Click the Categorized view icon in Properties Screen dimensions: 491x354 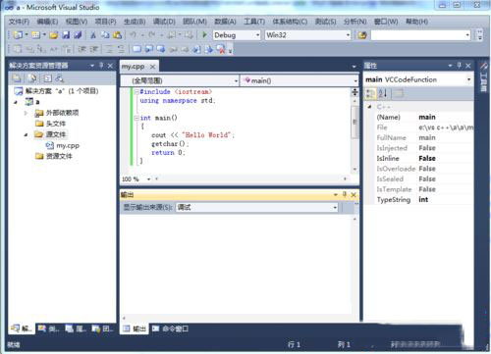pos(370,94)
